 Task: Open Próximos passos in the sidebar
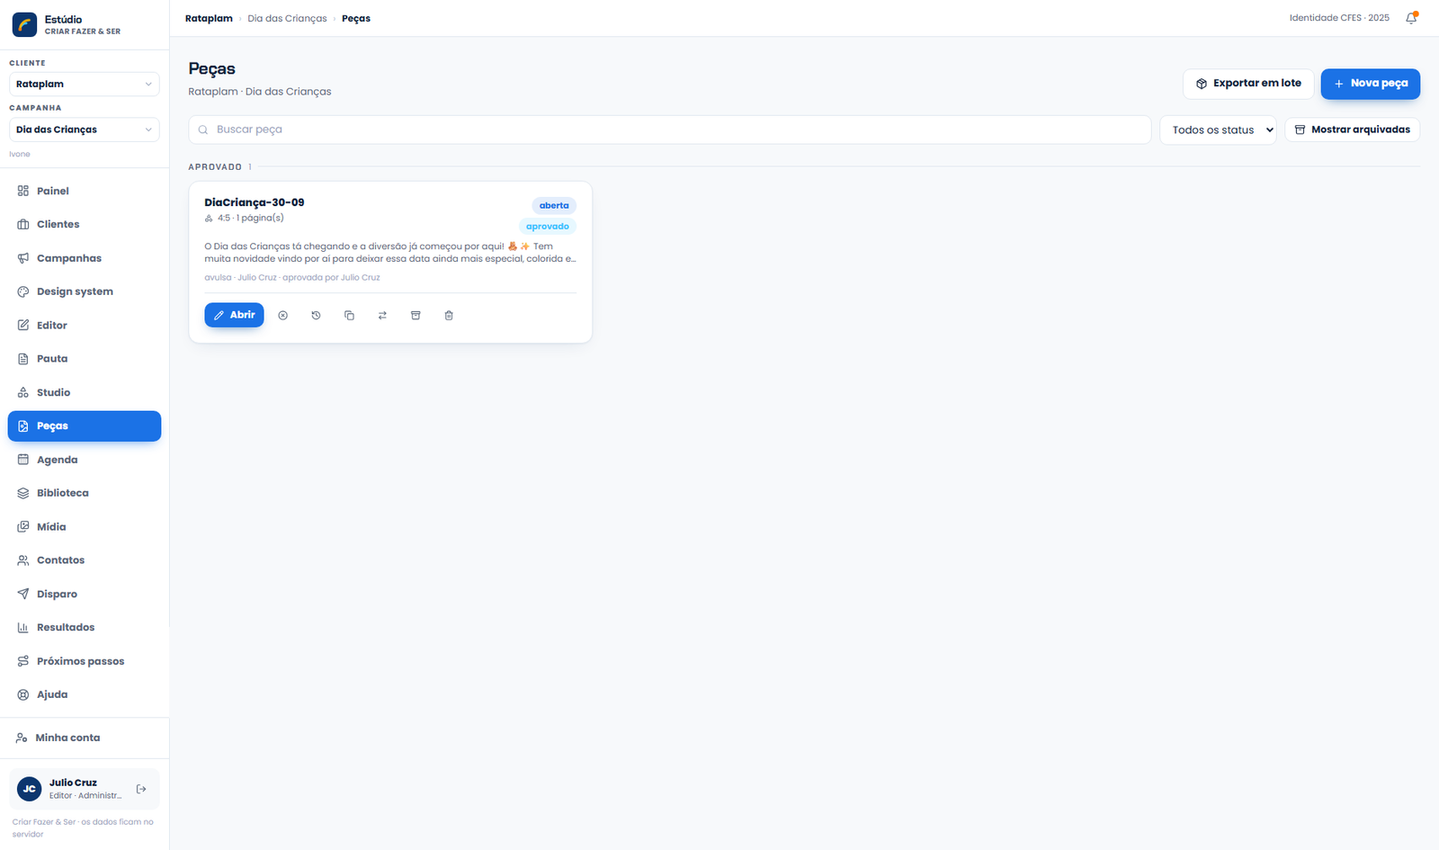point(85,661)
